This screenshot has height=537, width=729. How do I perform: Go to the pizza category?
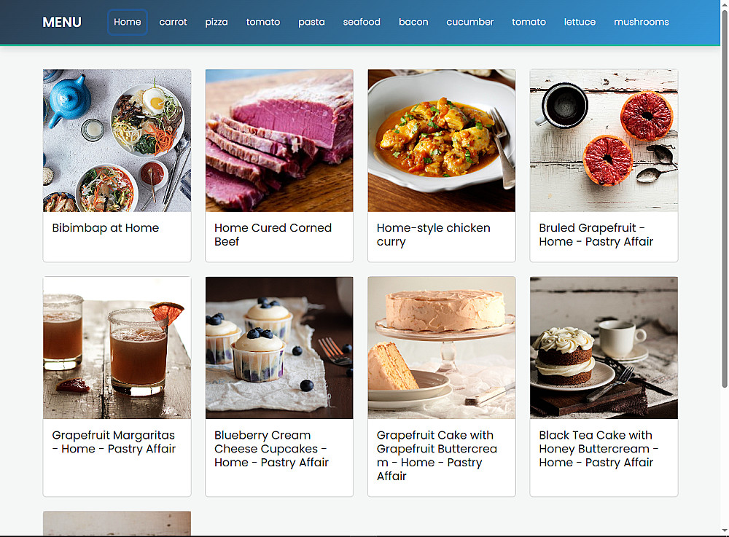[x=217, y=22]
